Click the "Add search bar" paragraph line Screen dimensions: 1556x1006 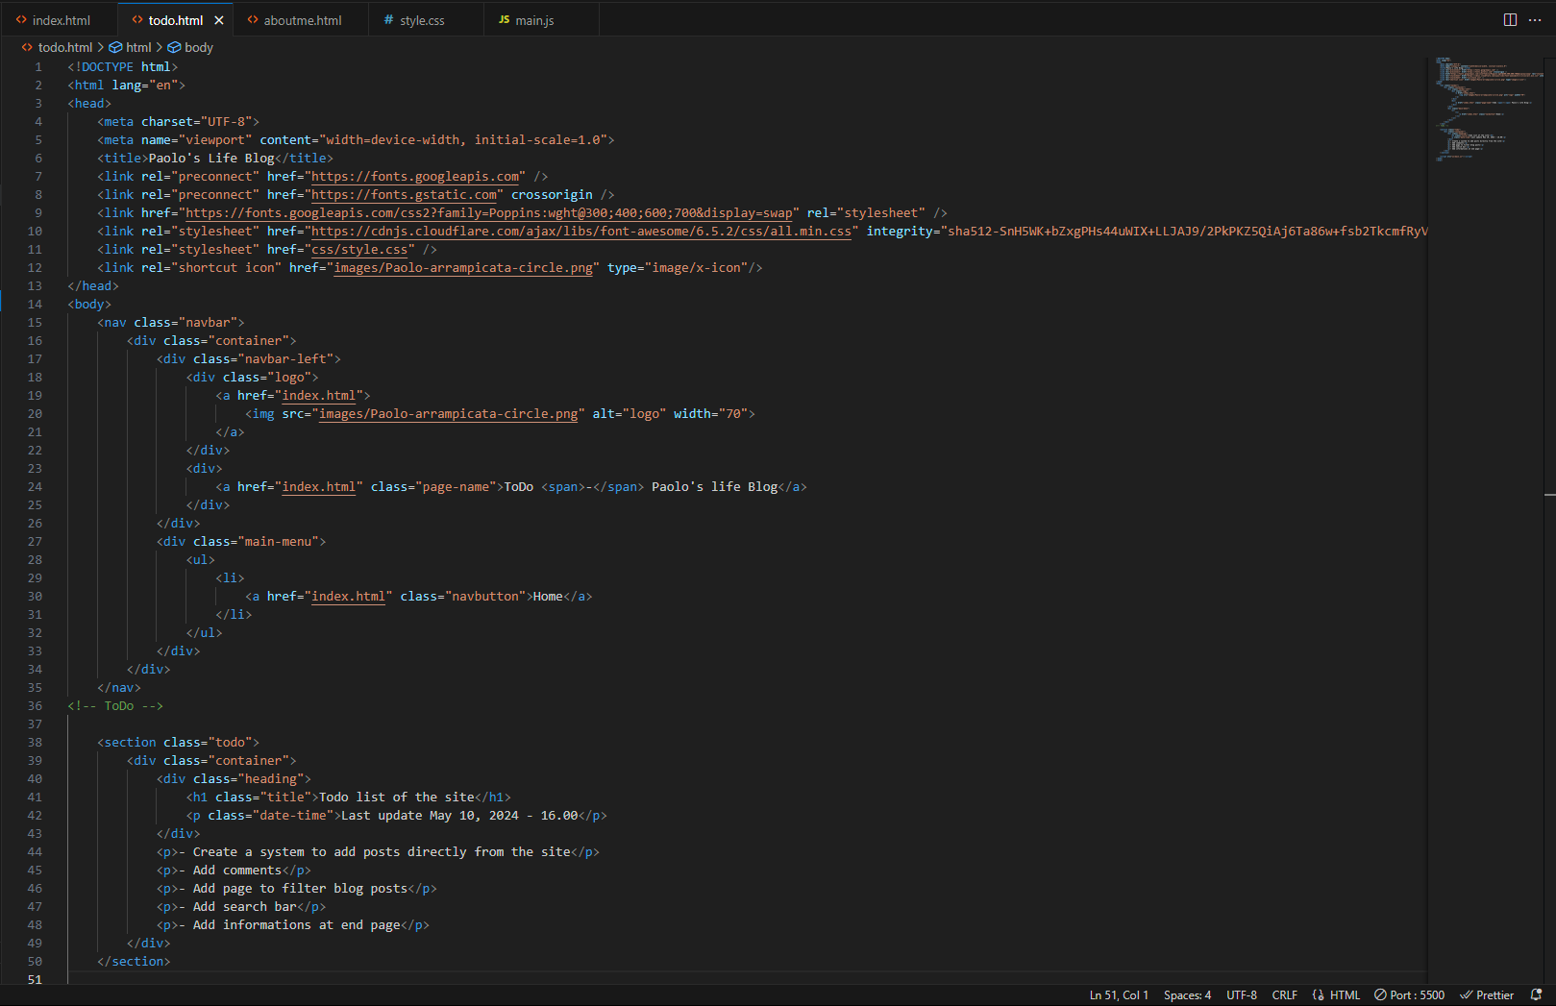[x=241, y=907]
